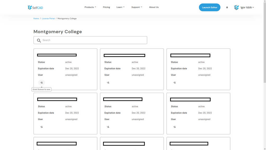Click the Launch Editor button

(x=210, y=7)
